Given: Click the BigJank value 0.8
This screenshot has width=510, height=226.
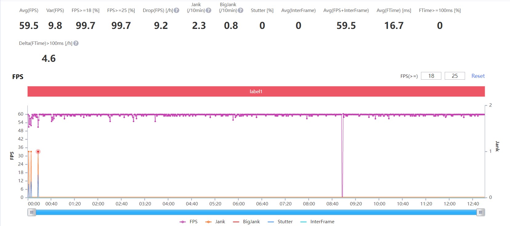Looking at the screenshot, I should [231, 26].
